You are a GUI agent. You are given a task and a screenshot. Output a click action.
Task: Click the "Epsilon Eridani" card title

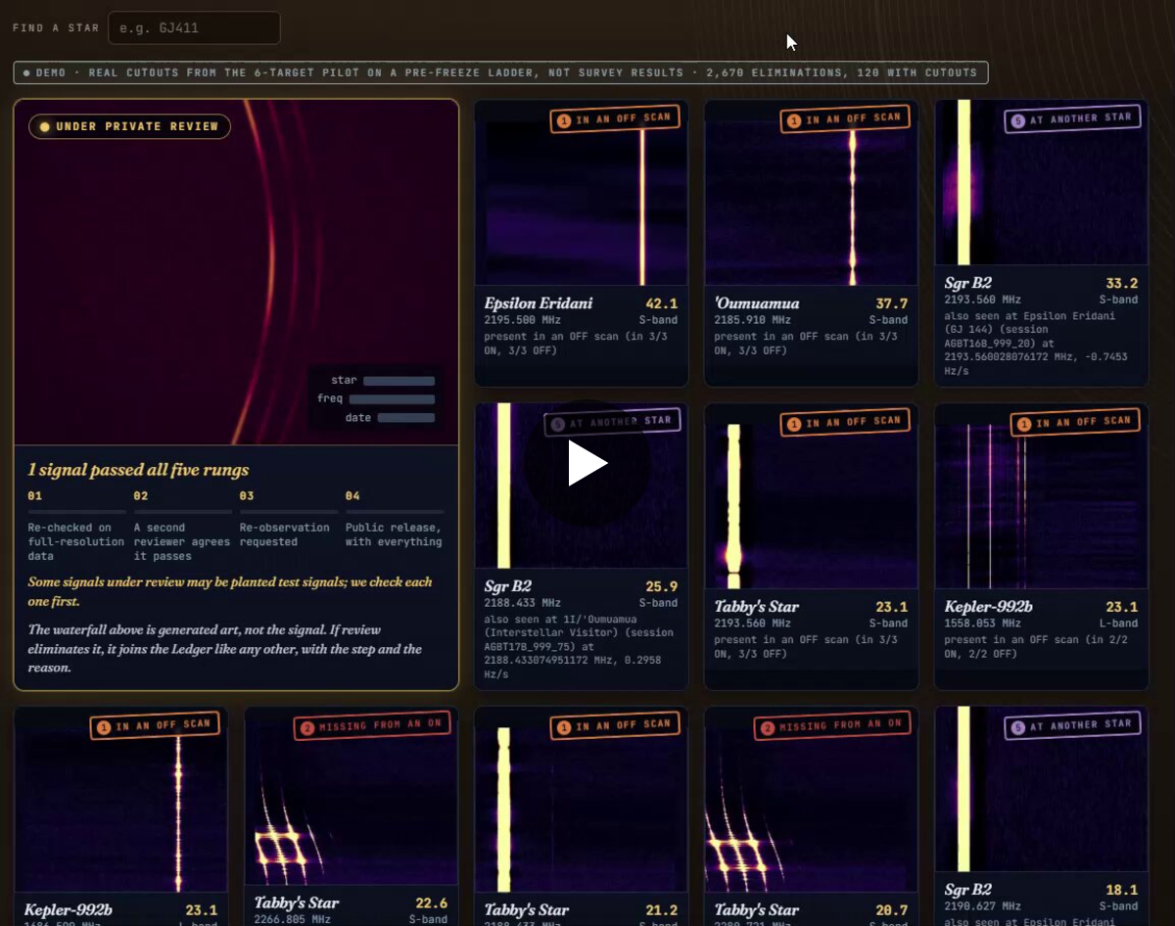click(x=539, y=303)
